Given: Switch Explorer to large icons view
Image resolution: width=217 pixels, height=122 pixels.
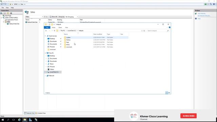Looking at the screenshot, I should click(x=169, y=93).
